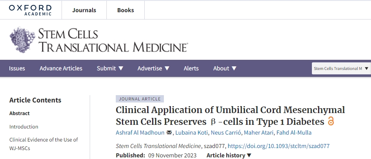371x159 pixels.
Task: Open the search scope selector dropdown
Action: pyautogui.click(x=341, y=68)
